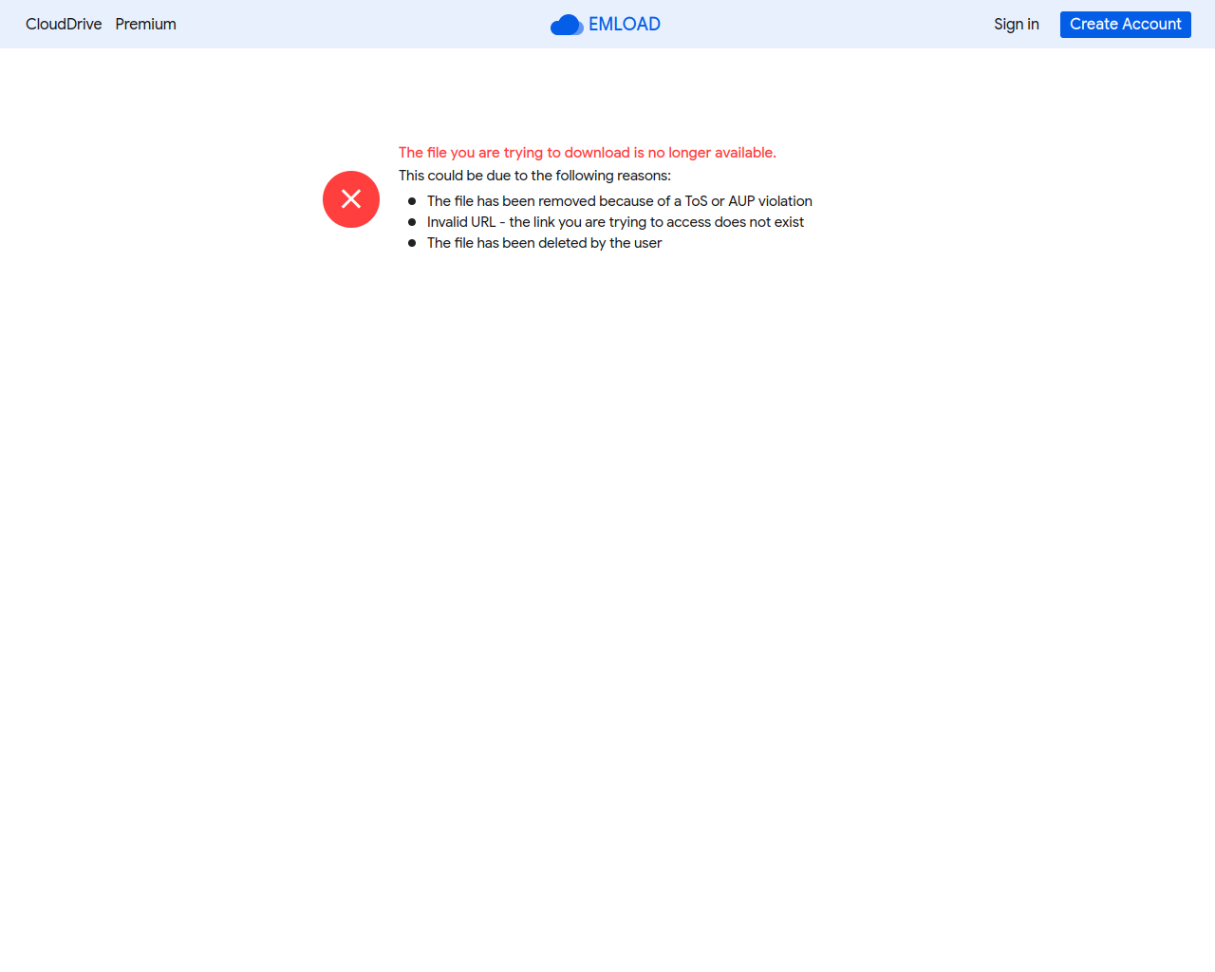Click 'This could be due to the following reasons' text

click(534, 176)
